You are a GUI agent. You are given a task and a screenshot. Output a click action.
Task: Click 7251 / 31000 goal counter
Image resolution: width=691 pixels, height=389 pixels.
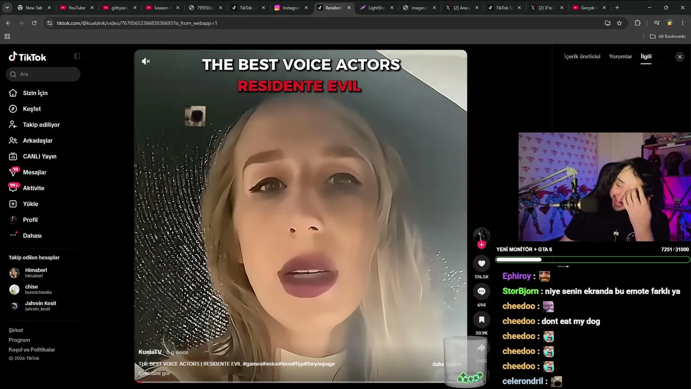[675, 250]
